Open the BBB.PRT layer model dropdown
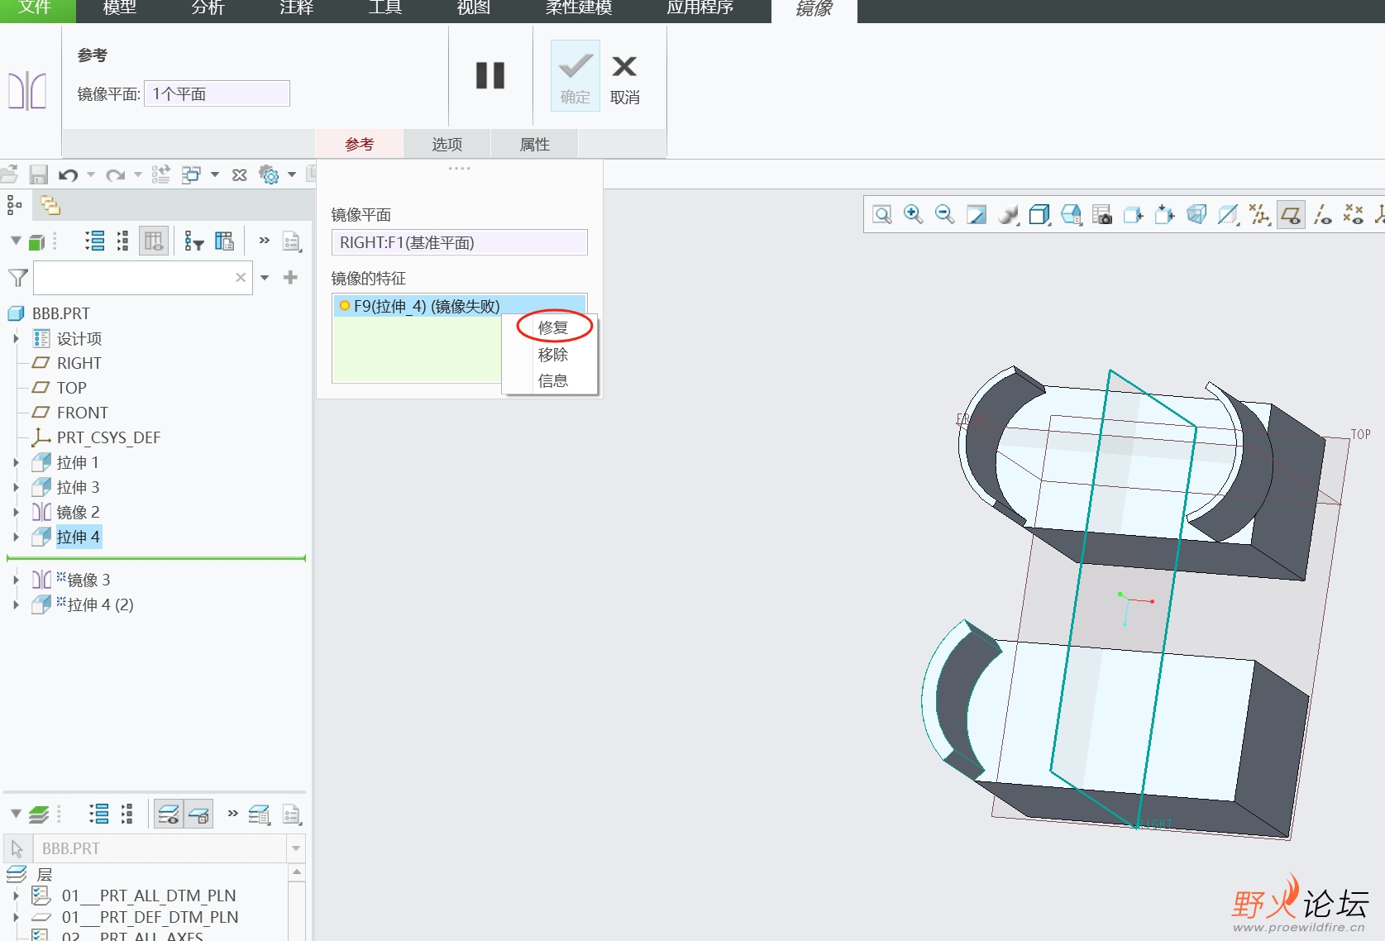The height and width of the screenshot is (941, 1385). 296,848
